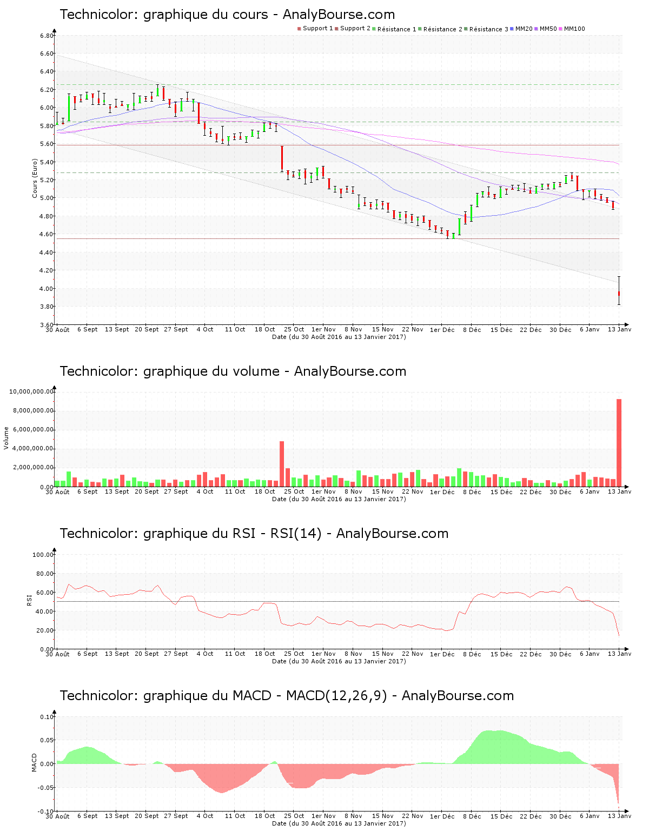Image resolution: width=649 pixels, height=838 pixels.
Task: Select the Résistance 3 legend square icon
Action: tap(467, 27)
